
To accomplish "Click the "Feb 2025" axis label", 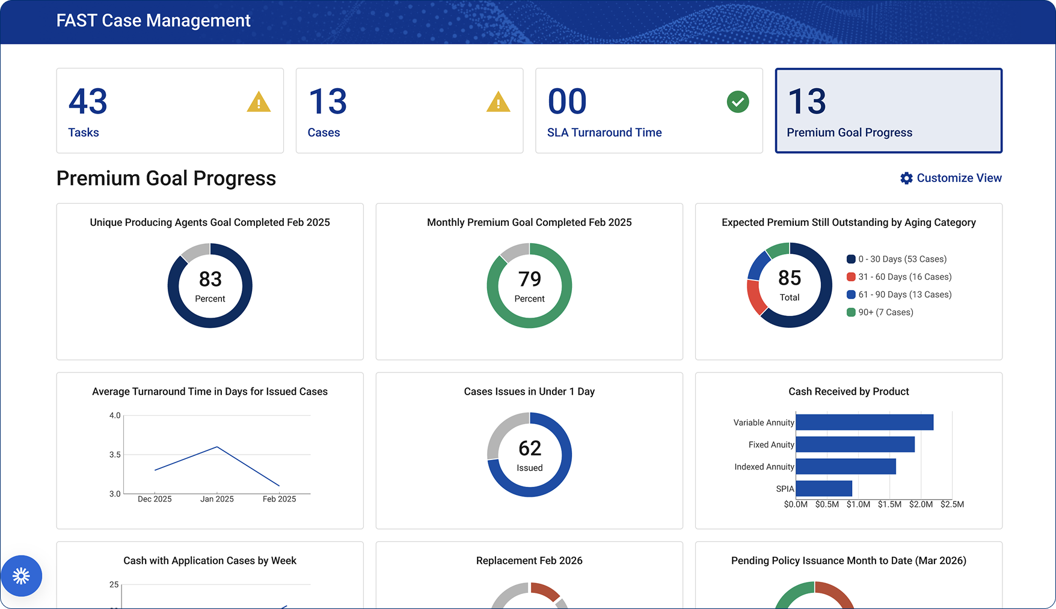I will [279, 499].
